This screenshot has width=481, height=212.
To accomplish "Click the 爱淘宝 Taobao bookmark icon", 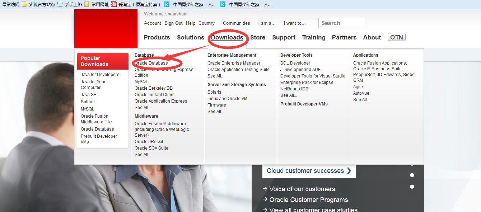I will pyautogui.click(x=113, y=4).
